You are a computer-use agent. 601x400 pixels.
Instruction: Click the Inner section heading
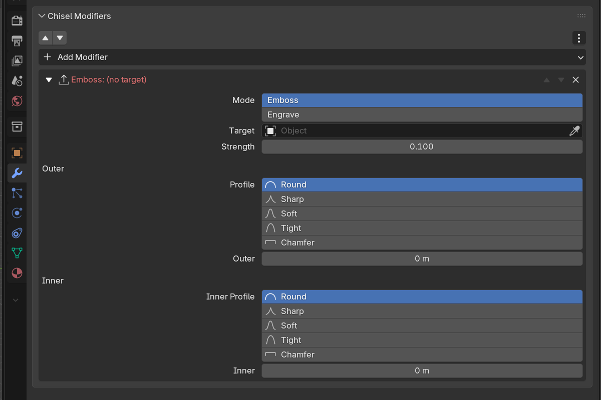point(53,280)
